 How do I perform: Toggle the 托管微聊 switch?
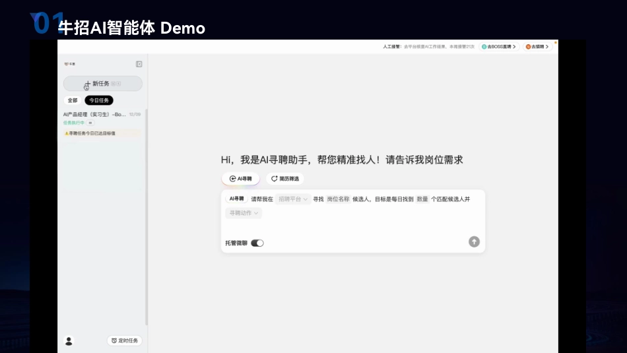(257, 243)
